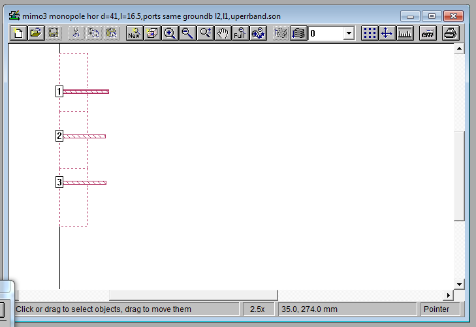
Task: Click vertical scrollbar down arrow
Action: pos(459,284)
